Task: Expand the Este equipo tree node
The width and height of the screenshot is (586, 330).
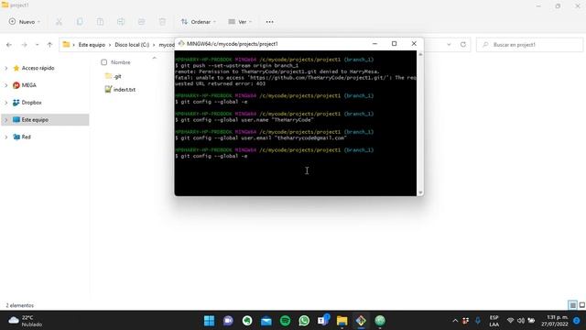Action: click(6, 120)
